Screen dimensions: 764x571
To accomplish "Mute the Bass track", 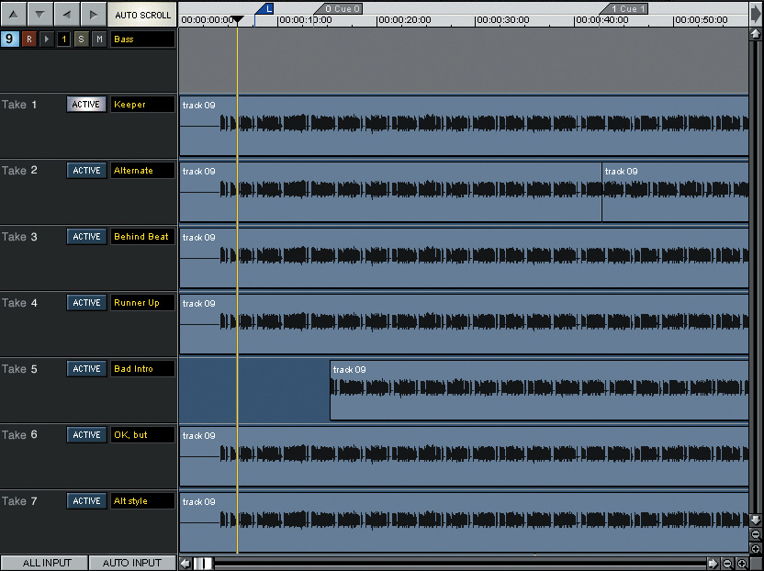I will point(98,39).
